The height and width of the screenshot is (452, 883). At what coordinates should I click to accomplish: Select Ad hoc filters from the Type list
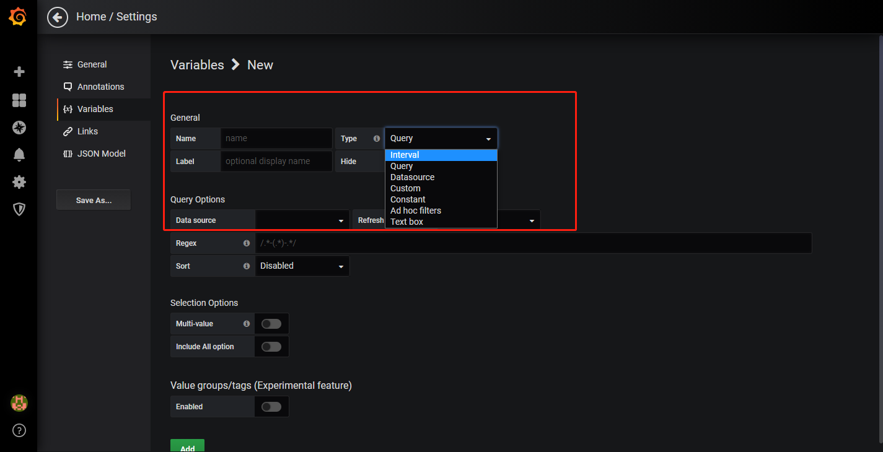(441, 211)
